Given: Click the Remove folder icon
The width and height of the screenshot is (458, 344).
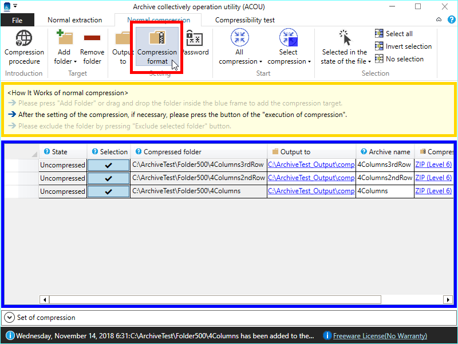Looking at the screenshot, I should pos(92,39).
